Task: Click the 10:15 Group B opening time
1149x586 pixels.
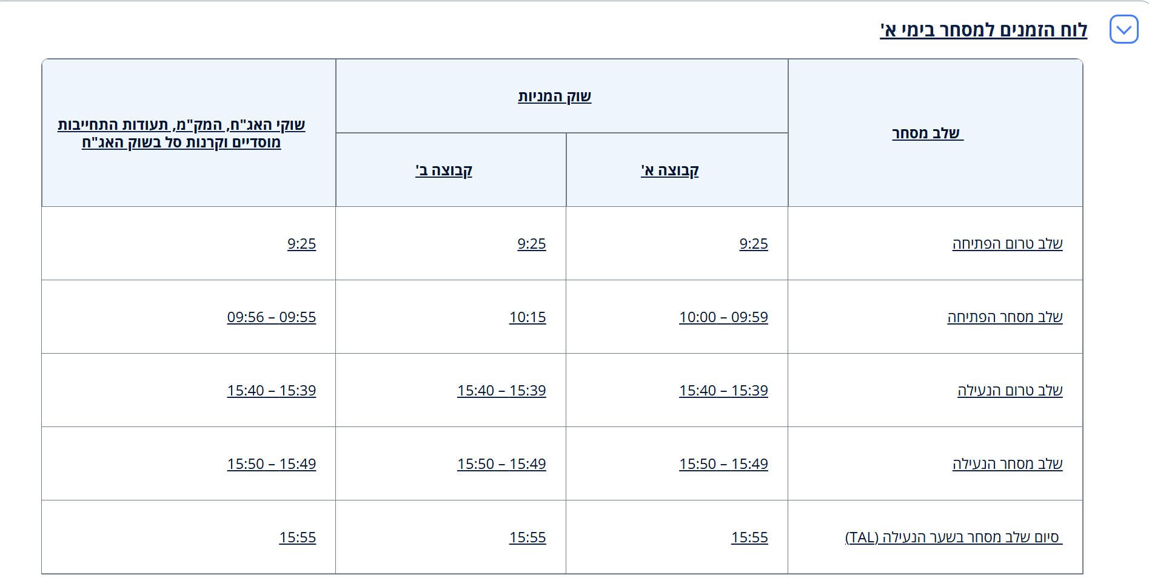Action: pyautogui.click(x=528, y=317)
